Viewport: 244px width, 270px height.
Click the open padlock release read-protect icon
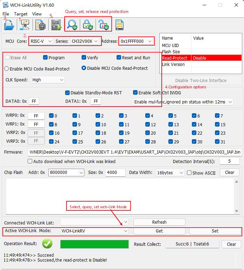point(103,25)
